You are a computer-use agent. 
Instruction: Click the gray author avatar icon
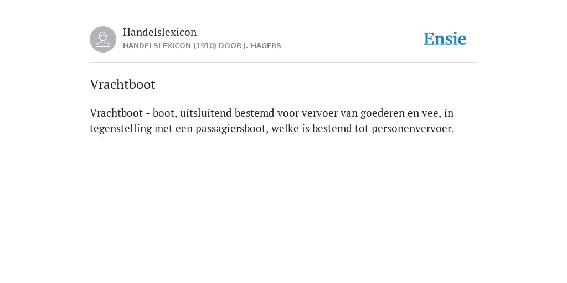coord(103,39)
